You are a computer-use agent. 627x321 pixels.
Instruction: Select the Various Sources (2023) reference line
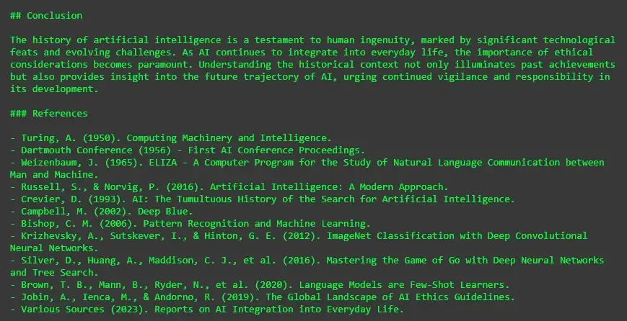point(207,309)
